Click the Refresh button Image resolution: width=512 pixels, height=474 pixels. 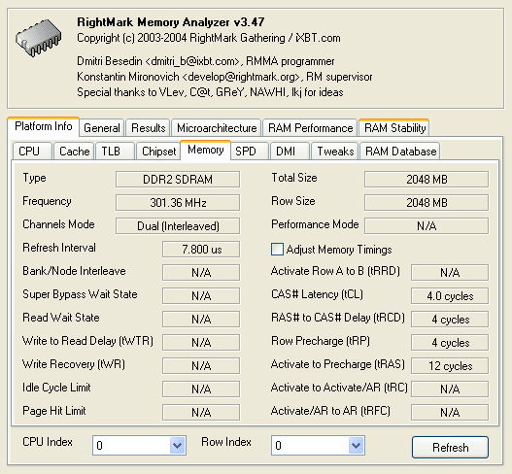(x=450, y=447)
